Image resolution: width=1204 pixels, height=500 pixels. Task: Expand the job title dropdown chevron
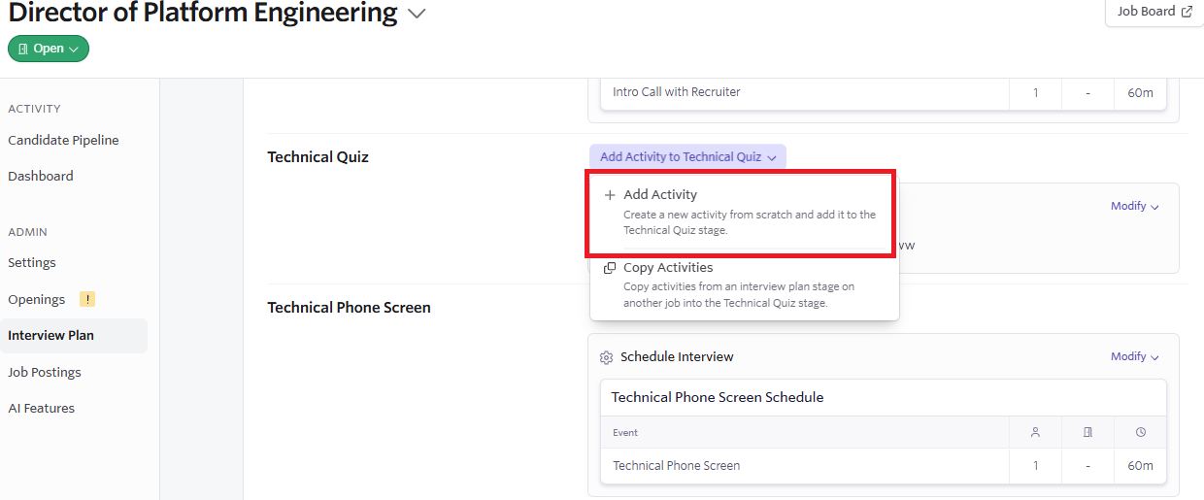pyautogui.click(x=417, y=14)
